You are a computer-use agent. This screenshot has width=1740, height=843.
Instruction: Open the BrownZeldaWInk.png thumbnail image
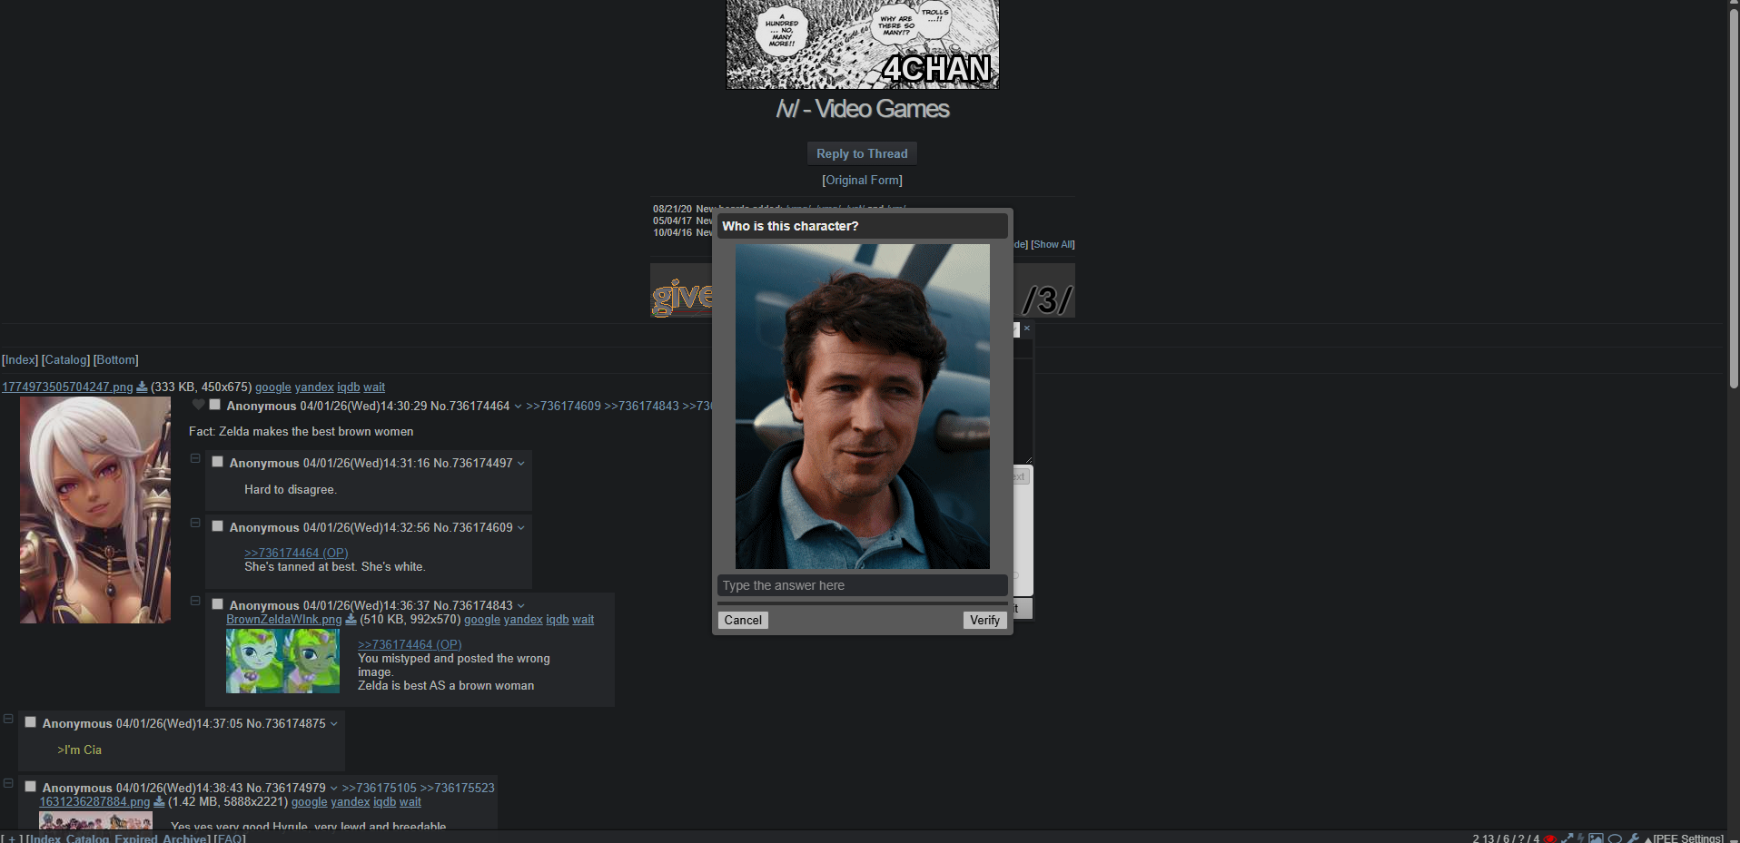pos(282,662)
